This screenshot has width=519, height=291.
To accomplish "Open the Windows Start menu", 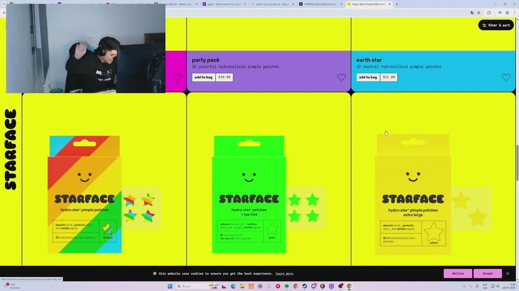I will point(170,286).
